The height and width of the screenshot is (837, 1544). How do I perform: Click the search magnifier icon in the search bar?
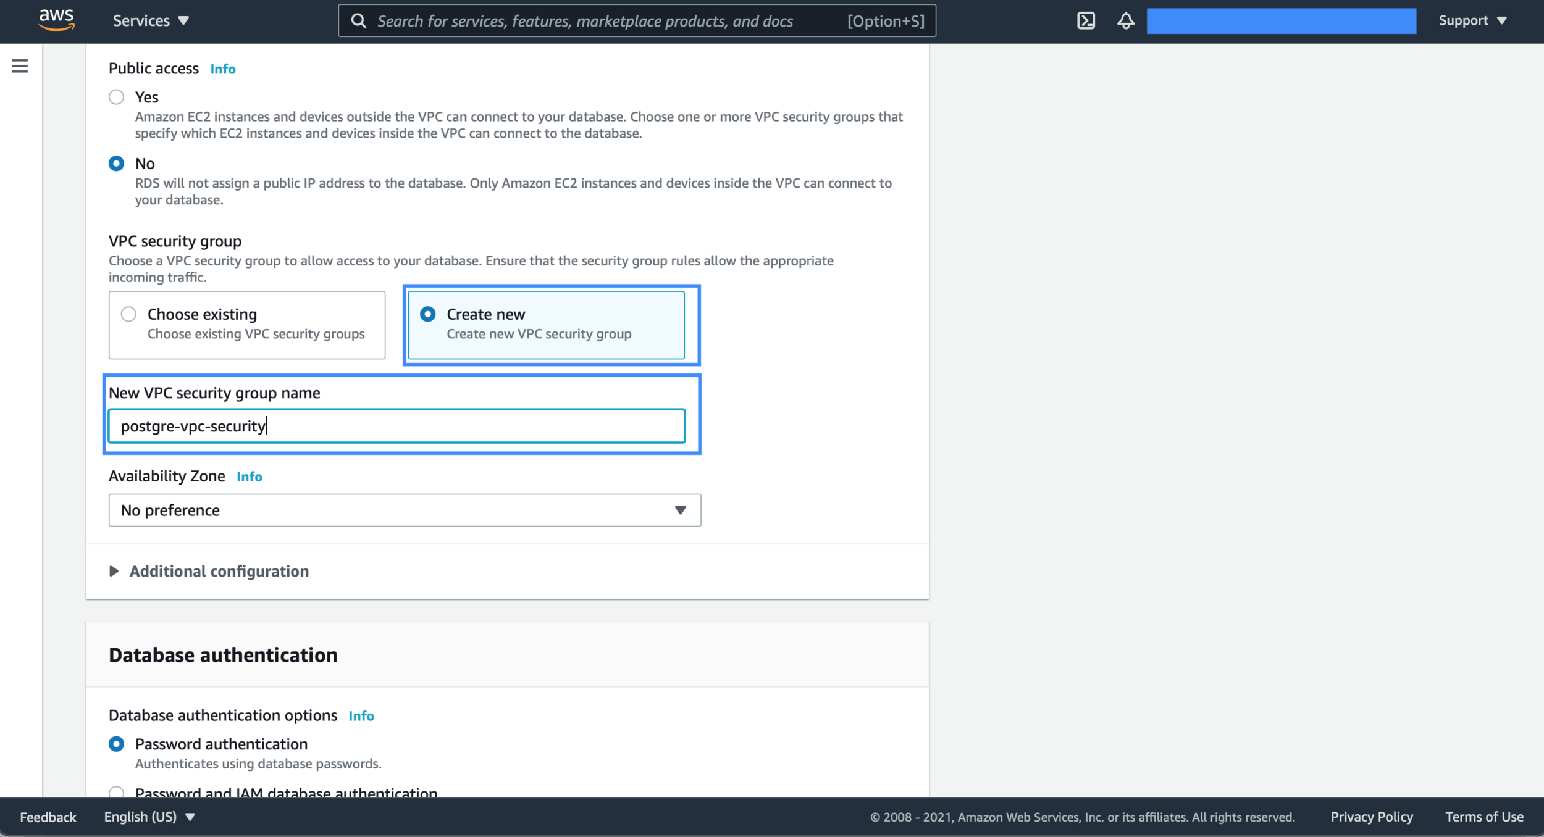click(x=360, y=20)
